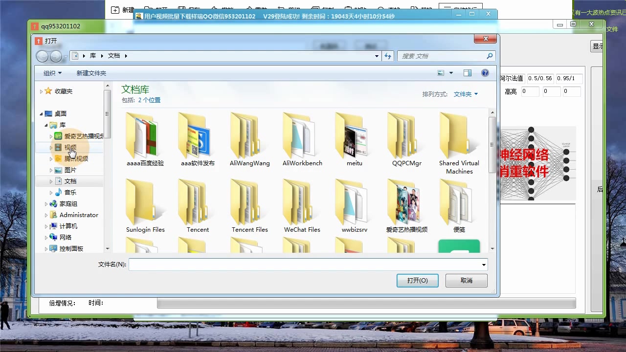626x352 pixels.
Task: Select the Tencent folder icon
Action: point(196,201)
